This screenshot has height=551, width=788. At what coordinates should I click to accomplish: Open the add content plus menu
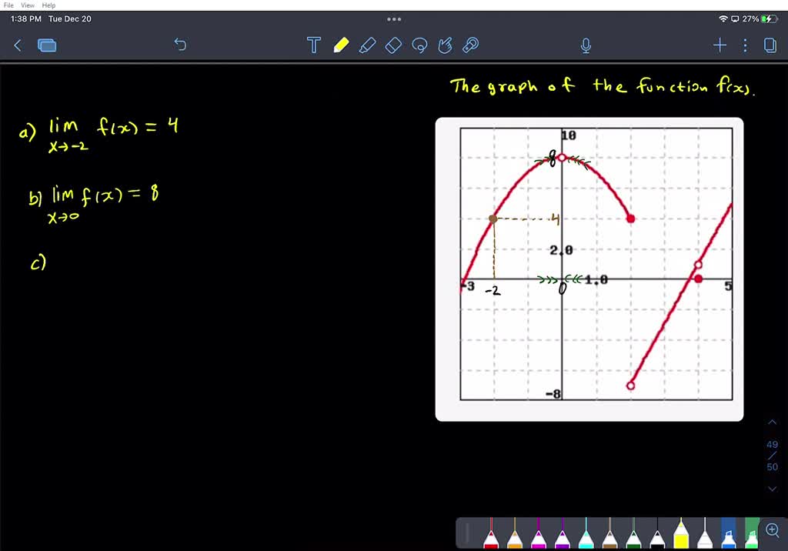coord(720,45)
